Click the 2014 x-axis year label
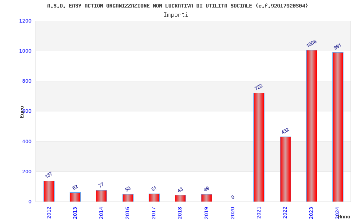 (x=101, y=213)
